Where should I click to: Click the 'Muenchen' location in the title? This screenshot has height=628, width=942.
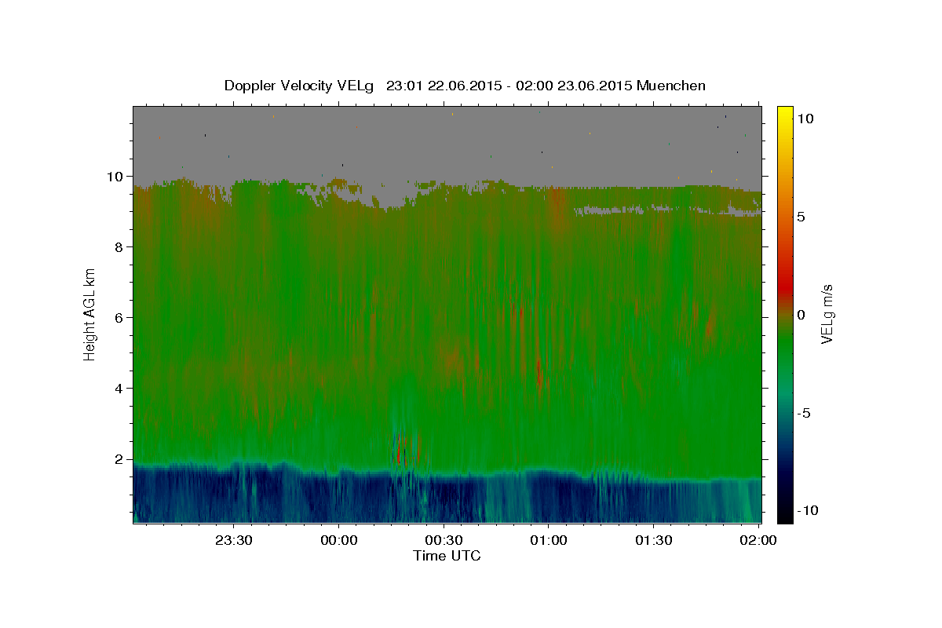(671, 86)
